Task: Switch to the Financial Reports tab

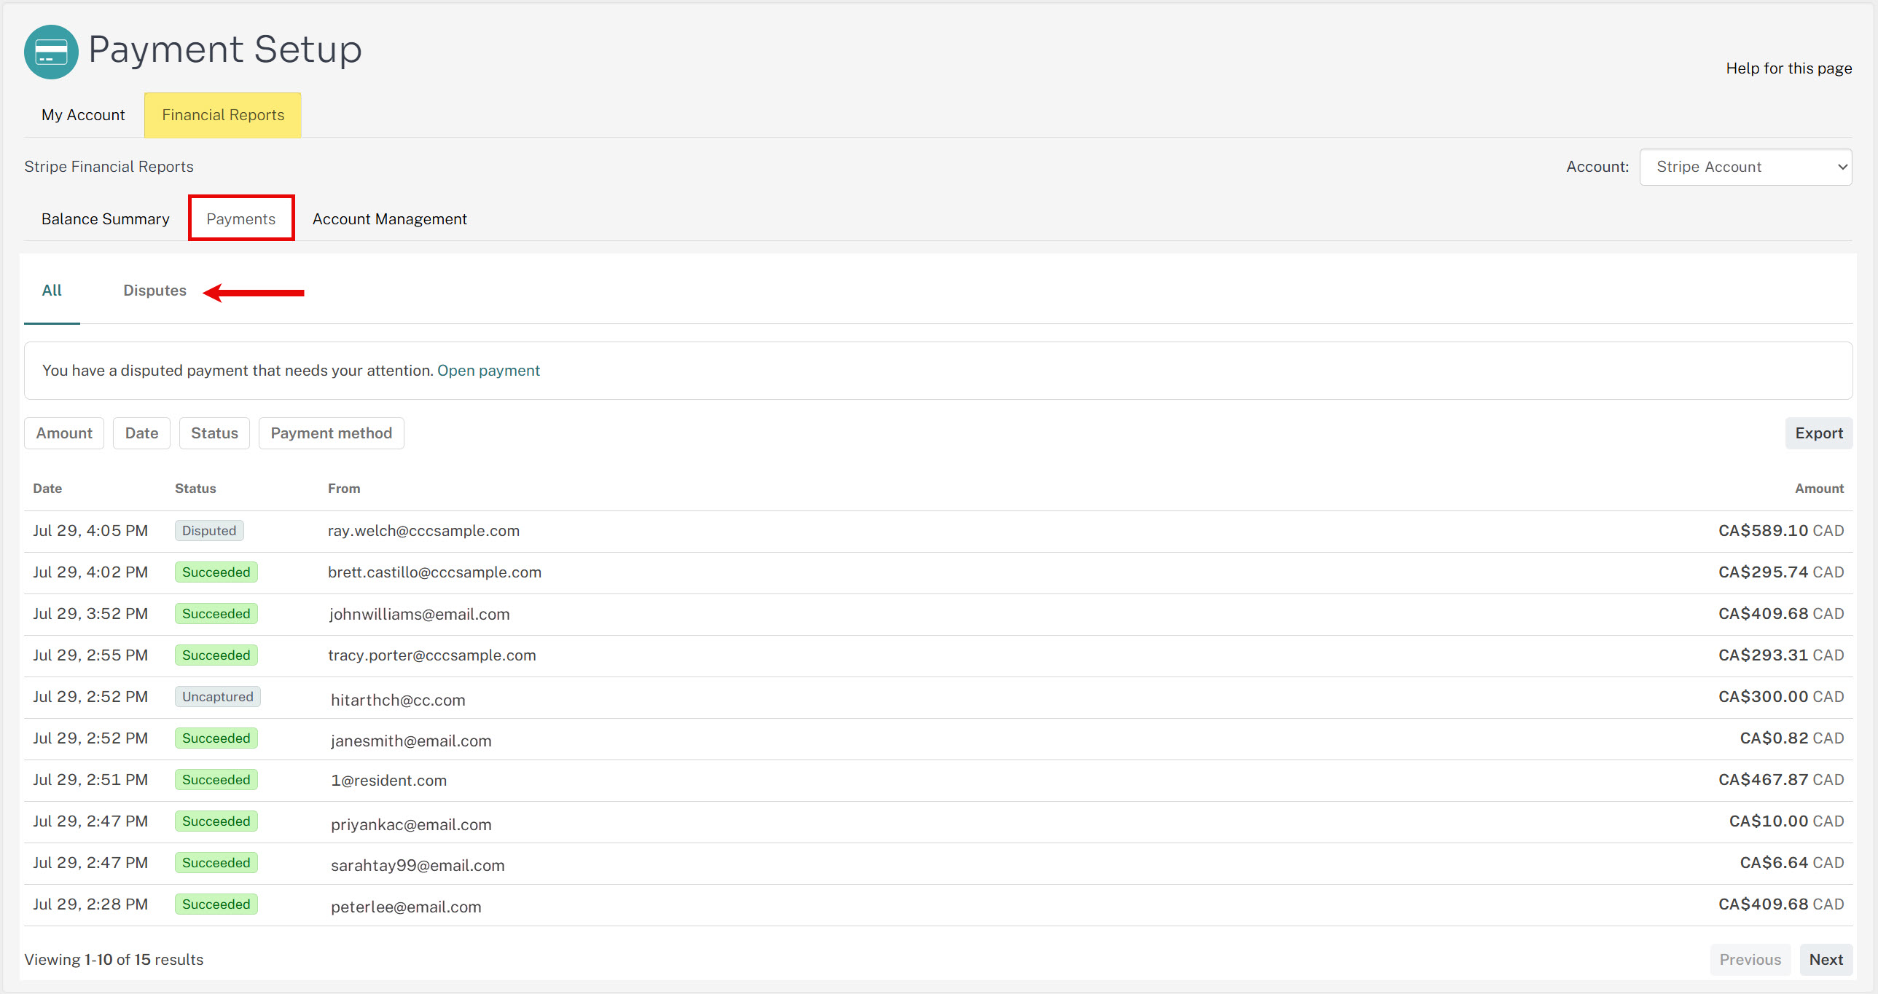Action: coord(223,115)
